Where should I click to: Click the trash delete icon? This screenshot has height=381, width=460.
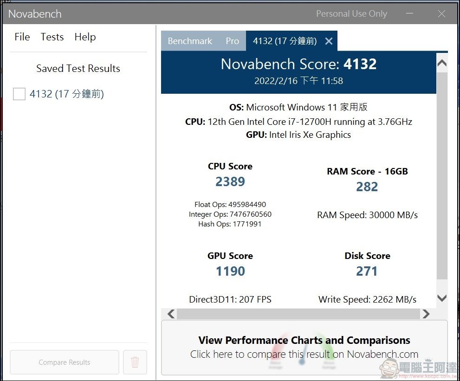click(x=135, y=362)
